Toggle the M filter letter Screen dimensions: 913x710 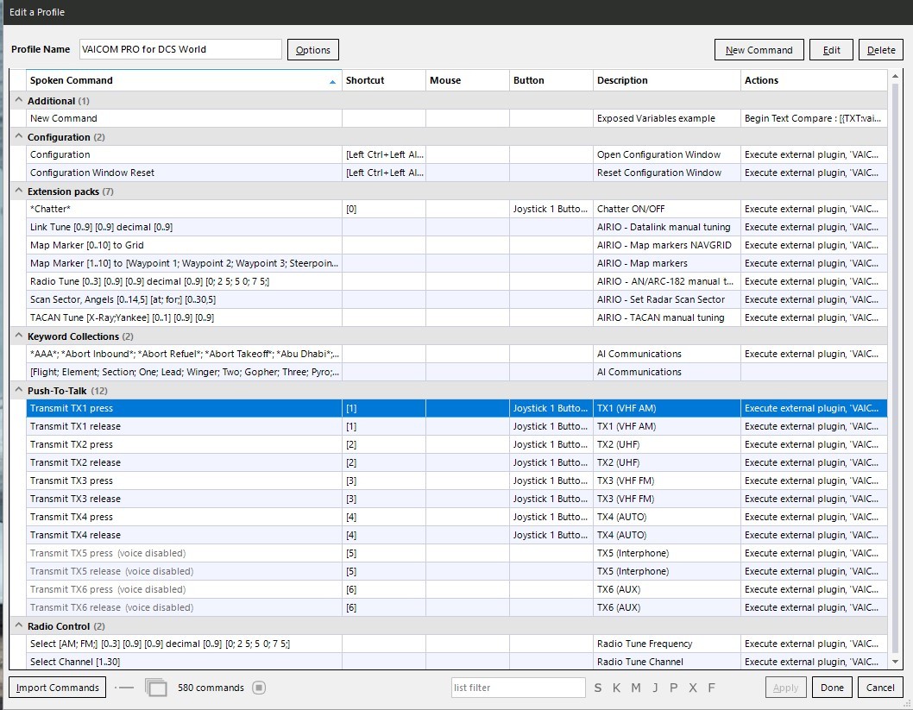[636, 688]
